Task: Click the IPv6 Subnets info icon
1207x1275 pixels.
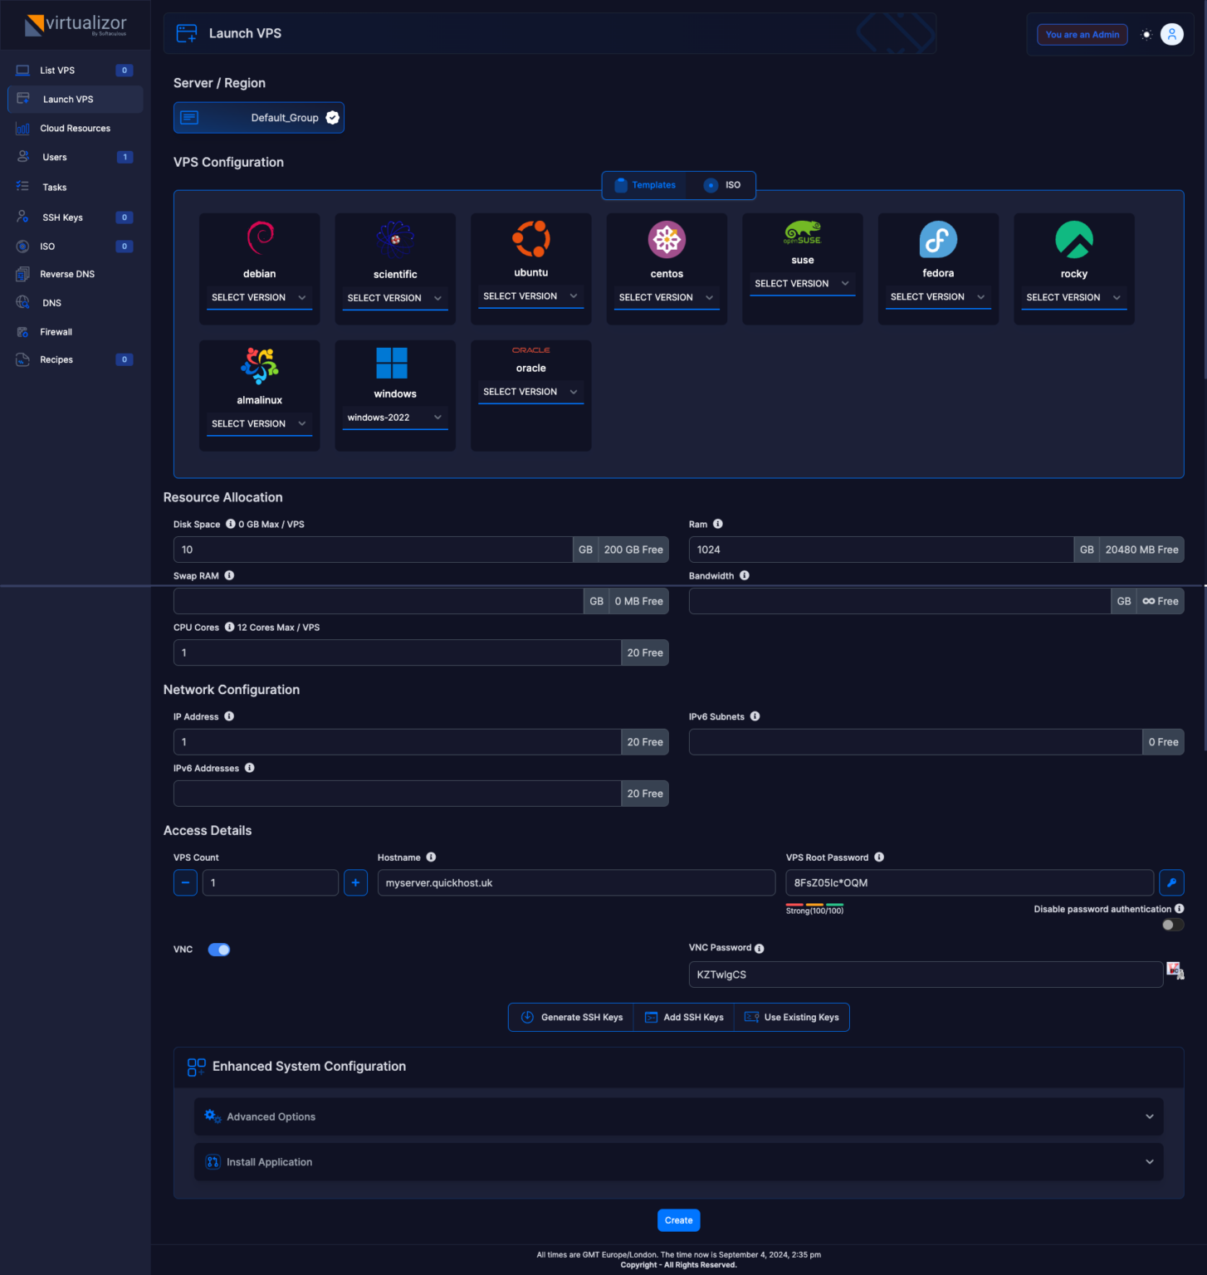Action: tap(755, 716)
